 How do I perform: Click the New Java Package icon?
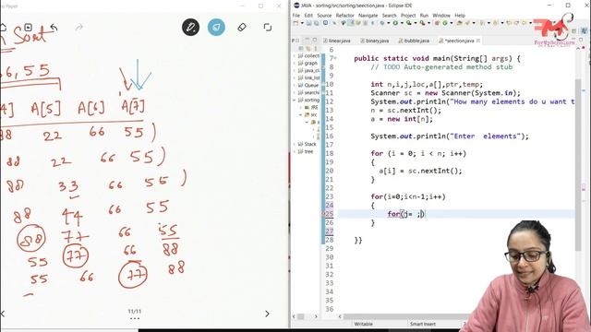click(x=437, y=23)
